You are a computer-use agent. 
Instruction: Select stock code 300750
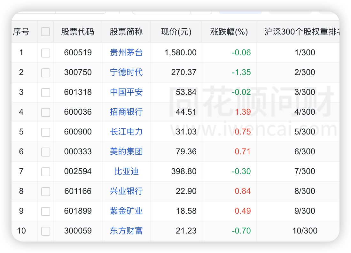[x=78, y=72]
